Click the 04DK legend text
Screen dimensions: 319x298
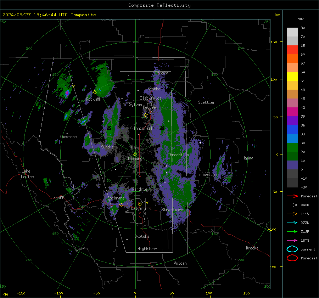tap(305, 205)
